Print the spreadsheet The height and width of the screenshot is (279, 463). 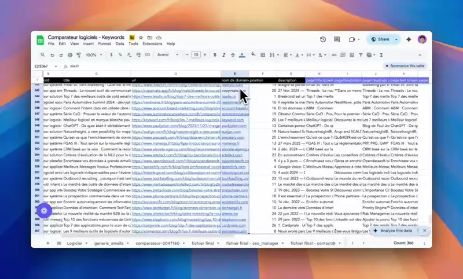[70, 55]
